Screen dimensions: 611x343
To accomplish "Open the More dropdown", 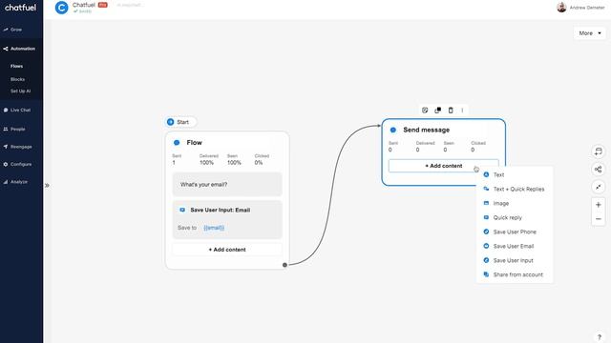I will pos(590,33).
